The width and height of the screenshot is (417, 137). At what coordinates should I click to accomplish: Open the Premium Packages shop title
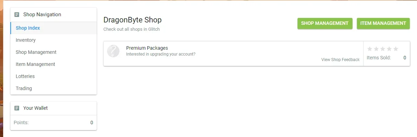[147, 48]
